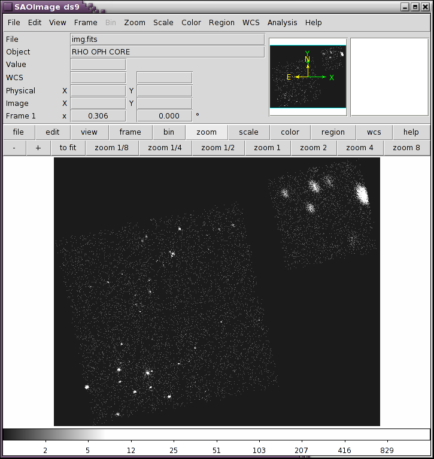The width and height of the screenshot is (434, 459).
Task: Expand the WCS menu
Action: (251, 22)
